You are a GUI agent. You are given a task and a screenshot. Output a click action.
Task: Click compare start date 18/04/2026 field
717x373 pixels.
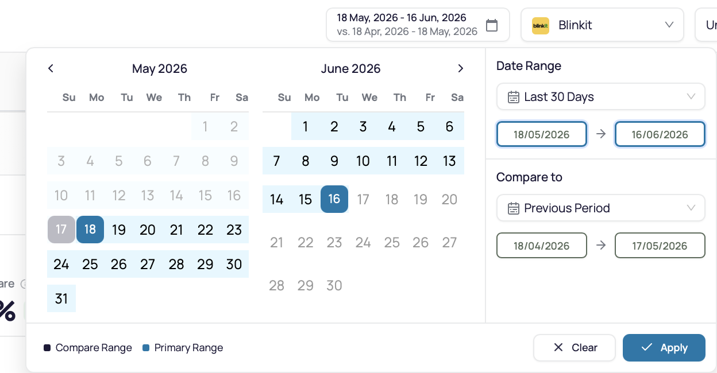[x=542, y=246]
